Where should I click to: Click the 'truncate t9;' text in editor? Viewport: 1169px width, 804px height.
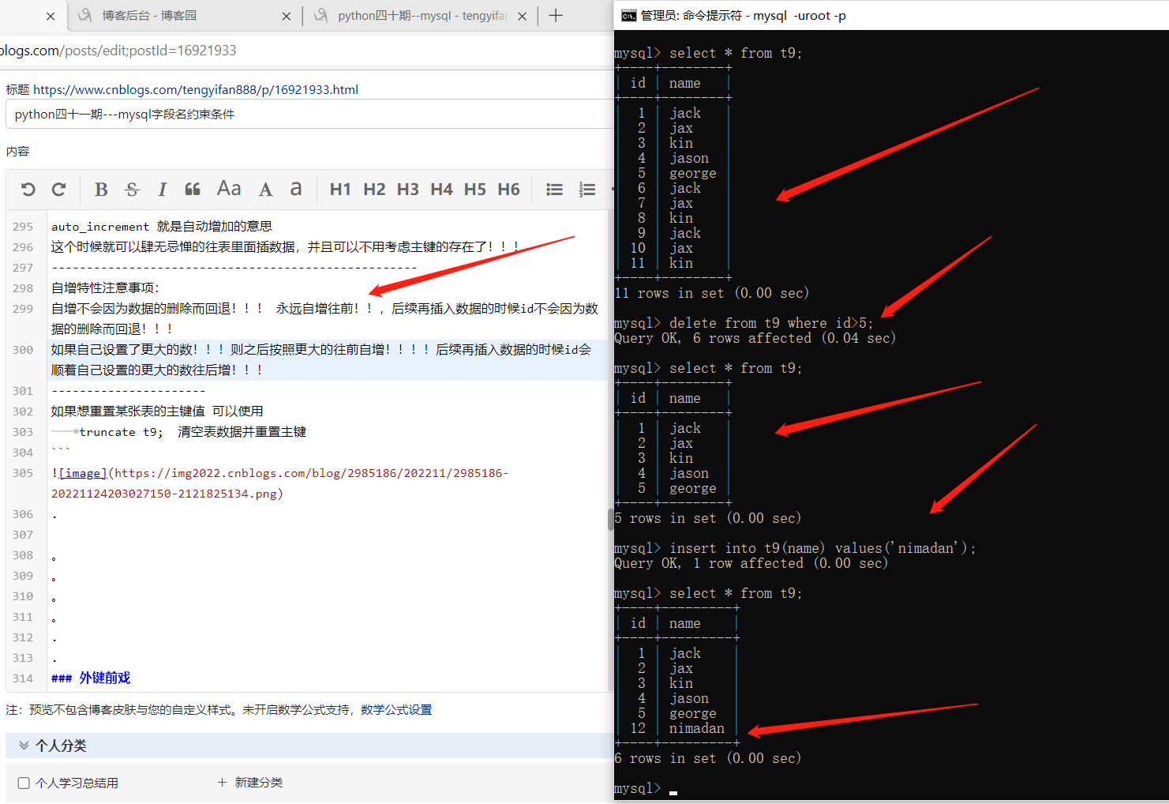tap(121, 432)
